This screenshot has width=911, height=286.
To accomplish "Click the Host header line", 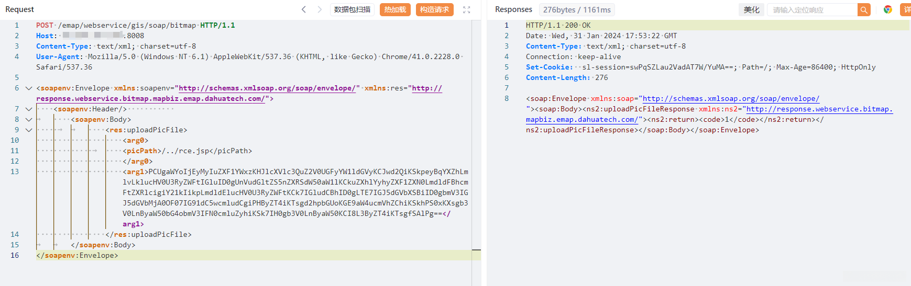I will 90,36.
